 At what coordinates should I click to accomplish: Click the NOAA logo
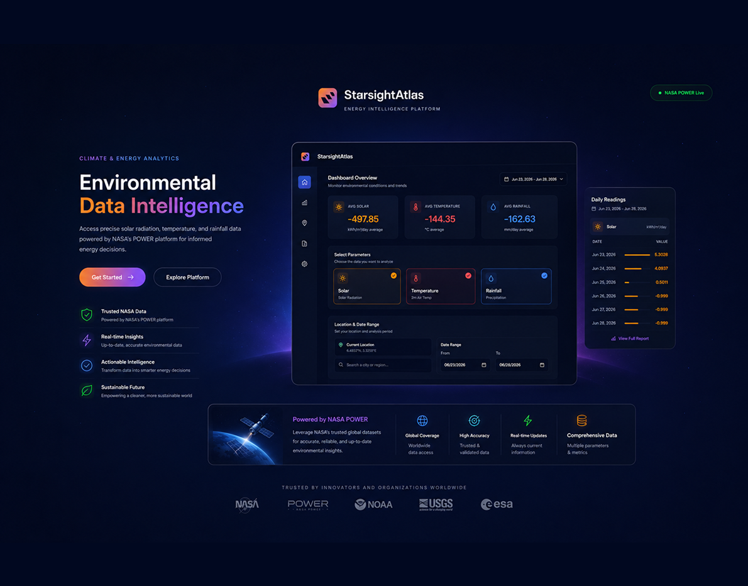pos(373,504)
